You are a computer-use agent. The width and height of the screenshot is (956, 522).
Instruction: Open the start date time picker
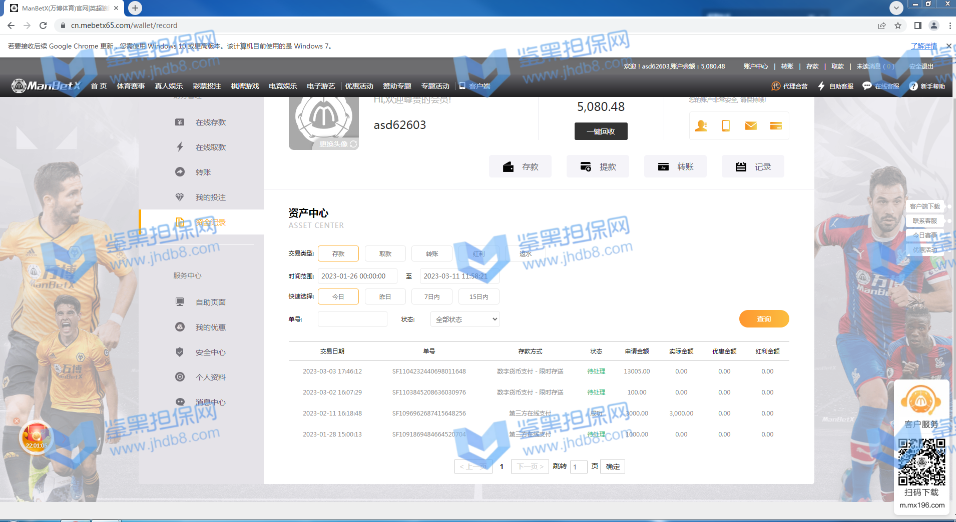tap(357, 276)
